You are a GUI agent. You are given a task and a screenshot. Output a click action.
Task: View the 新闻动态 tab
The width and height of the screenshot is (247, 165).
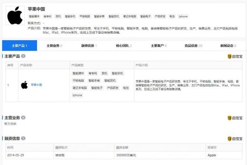coord(228,45)
